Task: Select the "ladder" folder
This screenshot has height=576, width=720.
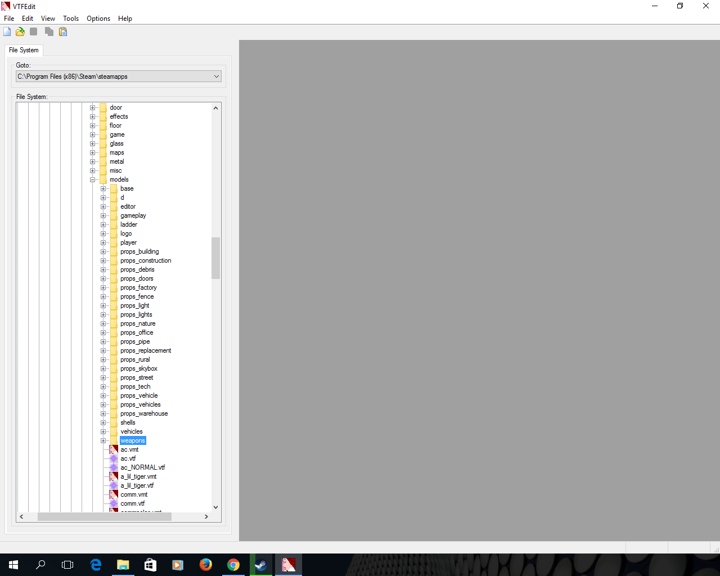Action: (x=129, y=224)
